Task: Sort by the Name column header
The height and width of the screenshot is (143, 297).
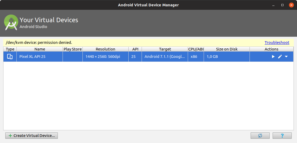Action: click(40, 49)
